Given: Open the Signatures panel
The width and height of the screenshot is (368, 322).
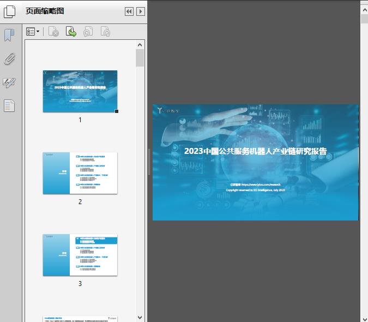Looking at the screenshot, I should click(x=9, y=82).
